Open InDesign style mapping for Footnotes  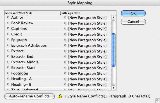point(88,74)
